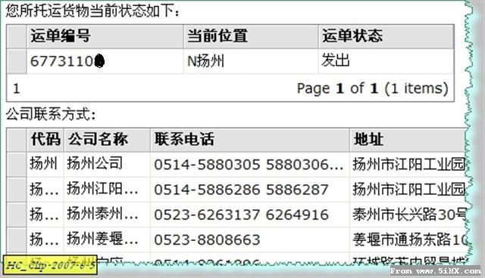Click the 运单状态 column header
Viewport: 485px width, 278px height.
tap(386, 37)
